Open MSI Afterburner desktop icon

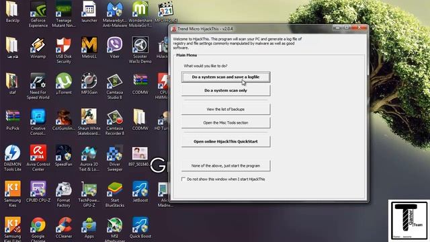pyautogui.click(x=115, y=230)
